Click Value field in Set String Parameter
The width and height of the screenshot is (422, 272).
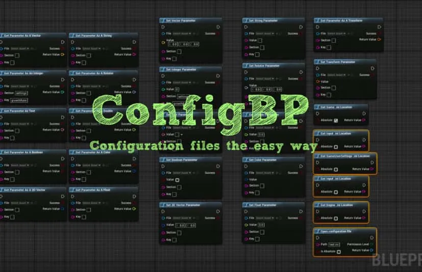[x=260, y=40]
